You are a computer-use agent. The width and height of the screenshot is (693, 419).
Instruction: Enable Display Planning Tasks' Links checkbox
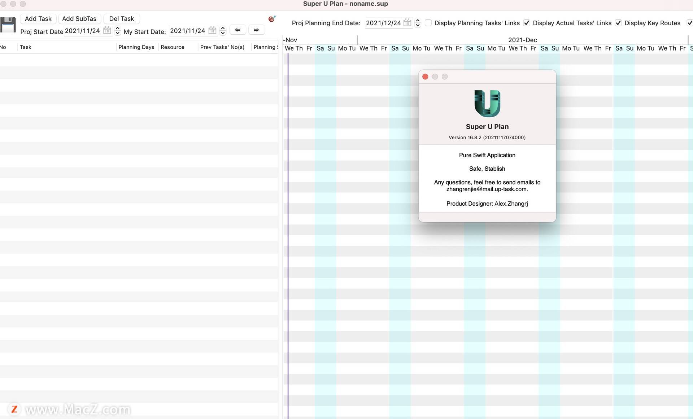coord(428,23)
